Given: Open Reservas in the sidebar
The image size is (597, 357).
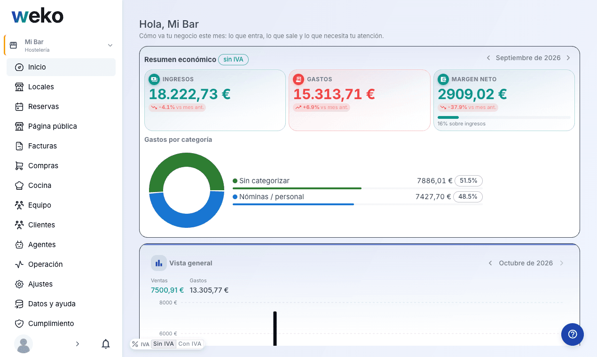Looking at the screenshot, I should (x=61, y=107).
